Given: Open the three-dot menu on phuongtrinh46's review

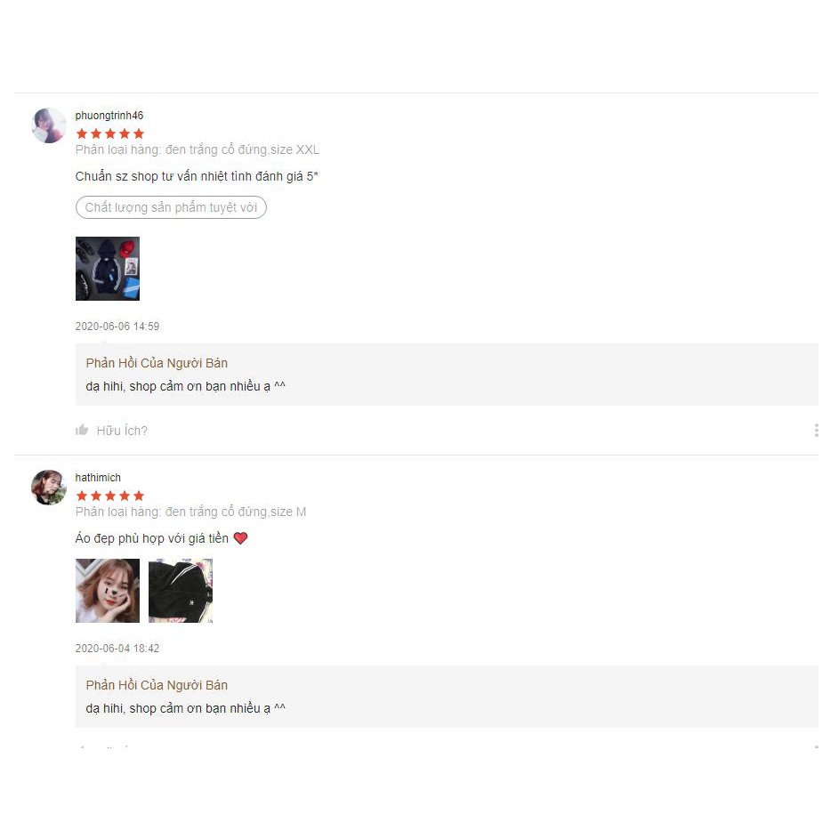Looking at the screenshot, I should coord(816,431).
